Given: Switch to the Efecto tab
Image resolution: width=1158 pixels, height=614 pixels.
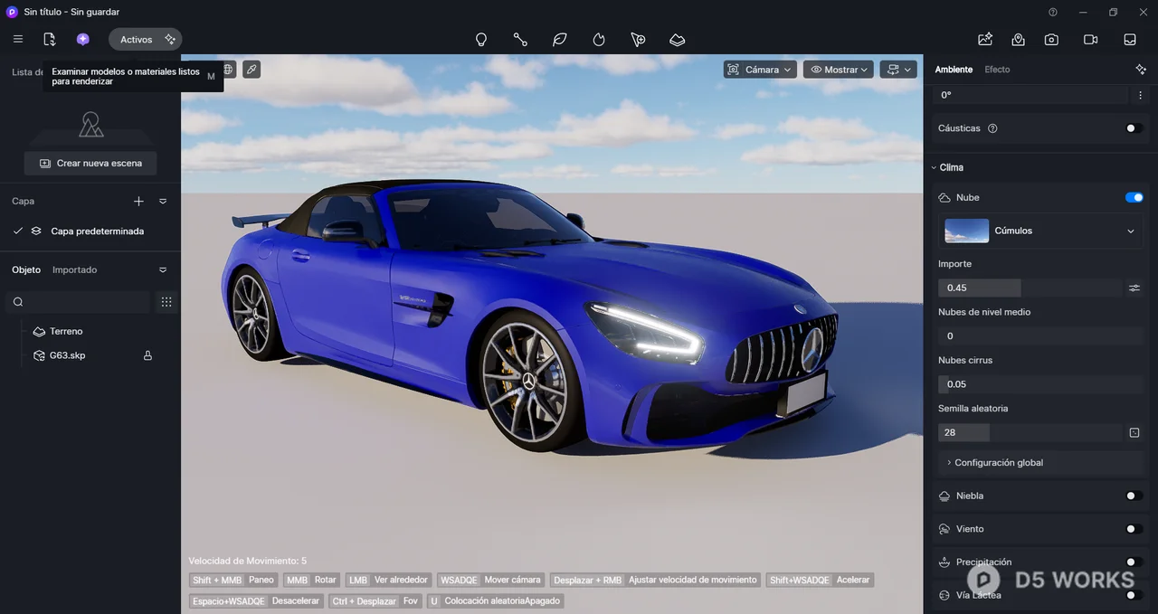Looking at the screenshot, I should click(x=997, y=69).
